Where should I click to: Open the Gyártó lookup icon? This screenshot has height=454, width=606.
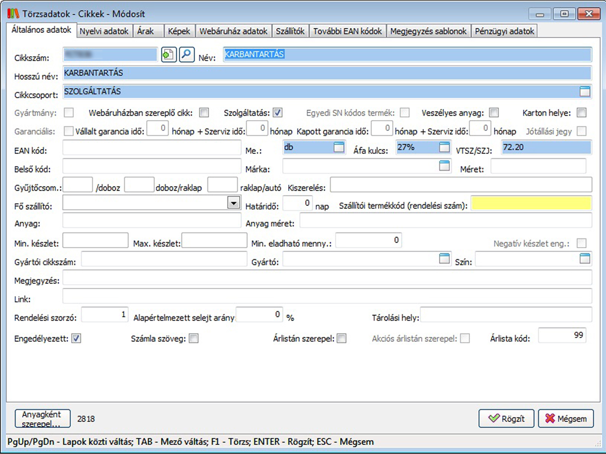coord(444,259)
